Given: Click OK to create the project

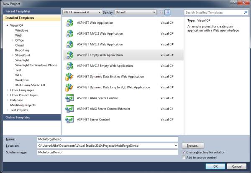Looking at the screenshot, I should (215, 166).
